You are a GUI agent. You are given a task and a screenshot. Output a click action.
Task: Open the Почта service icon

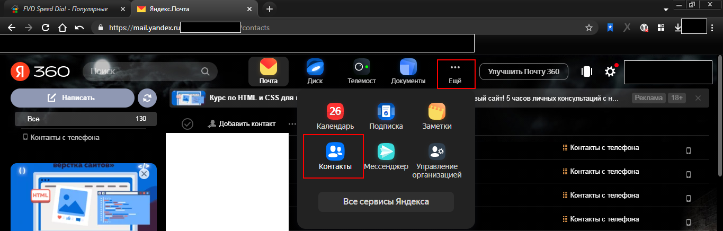tap(269, 72)
